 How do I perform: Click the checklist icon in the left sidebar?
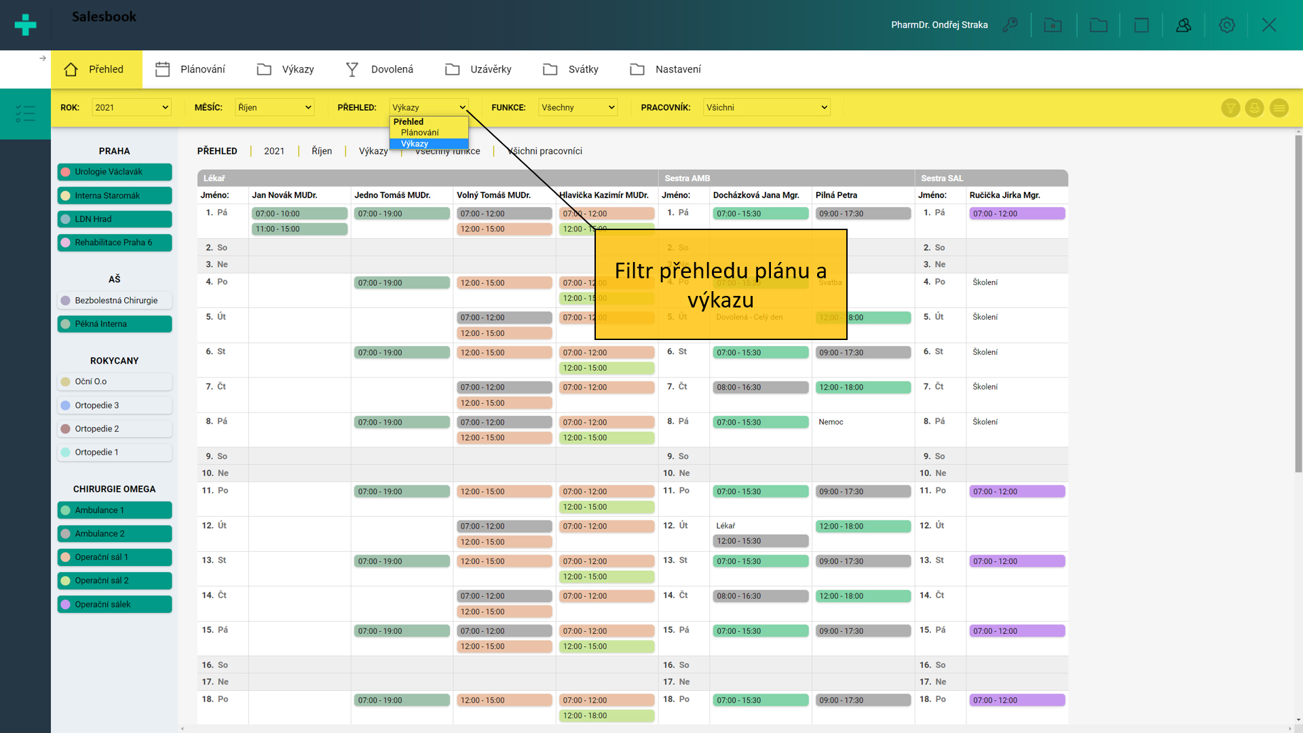tap(25, 113)
